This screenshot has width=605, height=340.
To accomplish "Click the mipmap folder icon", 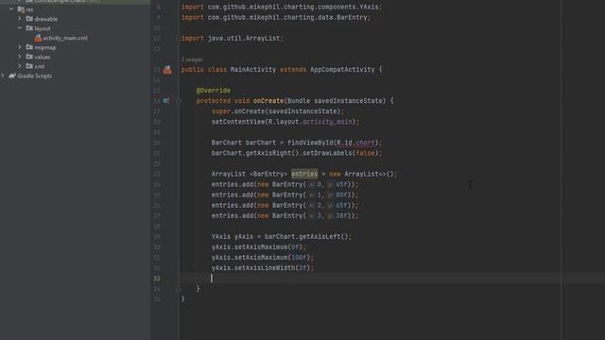I will coord(29,47).
